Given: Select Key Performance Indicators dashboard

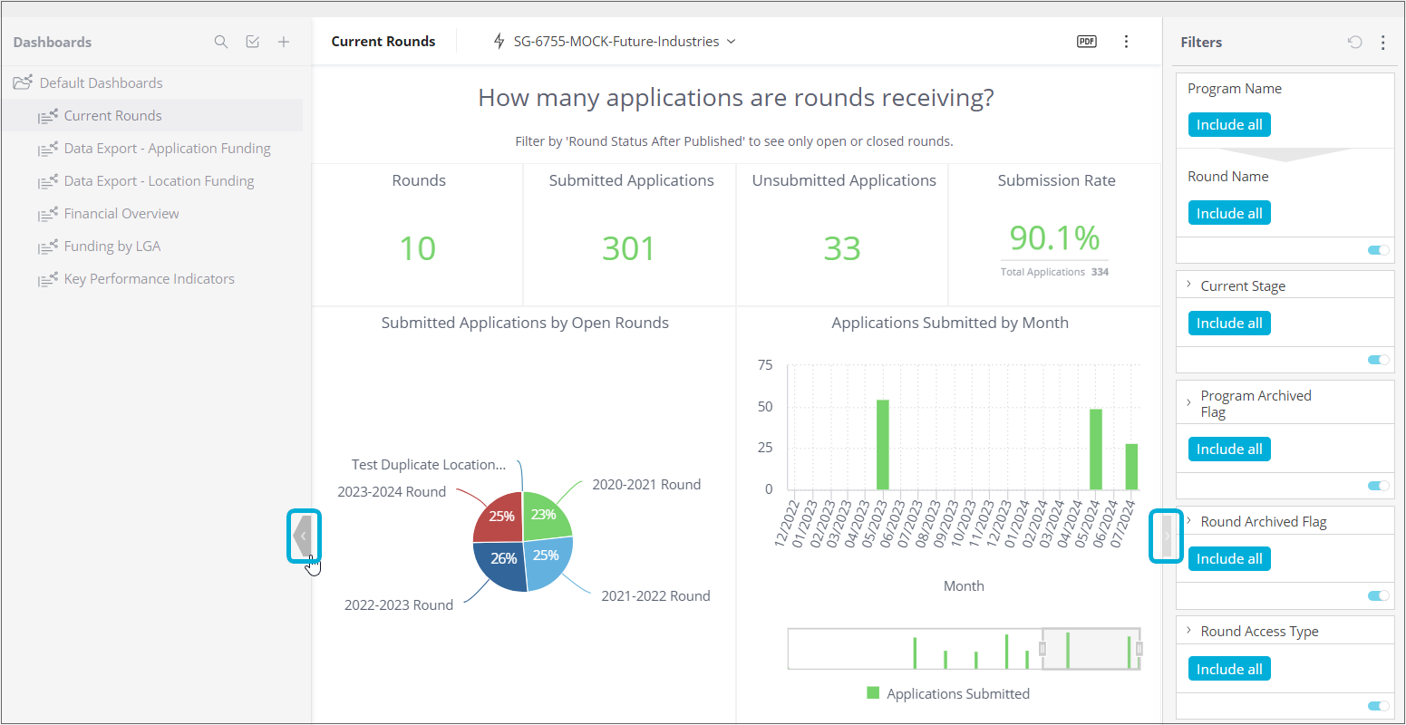Looking at the screenshot, I should [149, 279].
